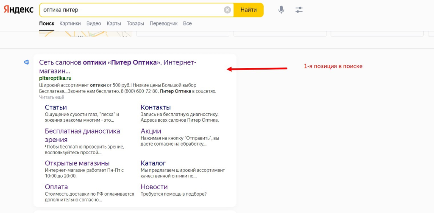Click text Стоимость доставки по РФ оплачивается

click(x=89, y=194)
